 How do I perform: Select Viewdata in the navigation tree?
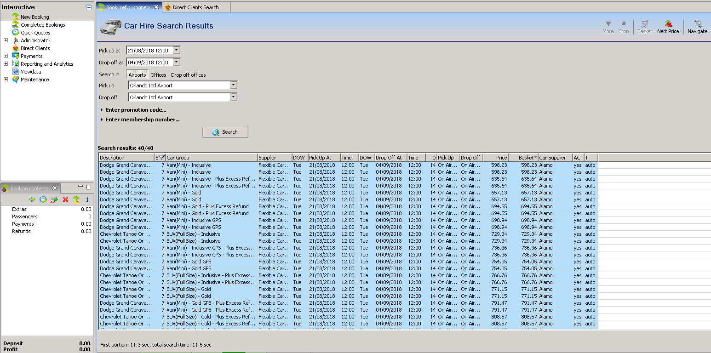31,72
